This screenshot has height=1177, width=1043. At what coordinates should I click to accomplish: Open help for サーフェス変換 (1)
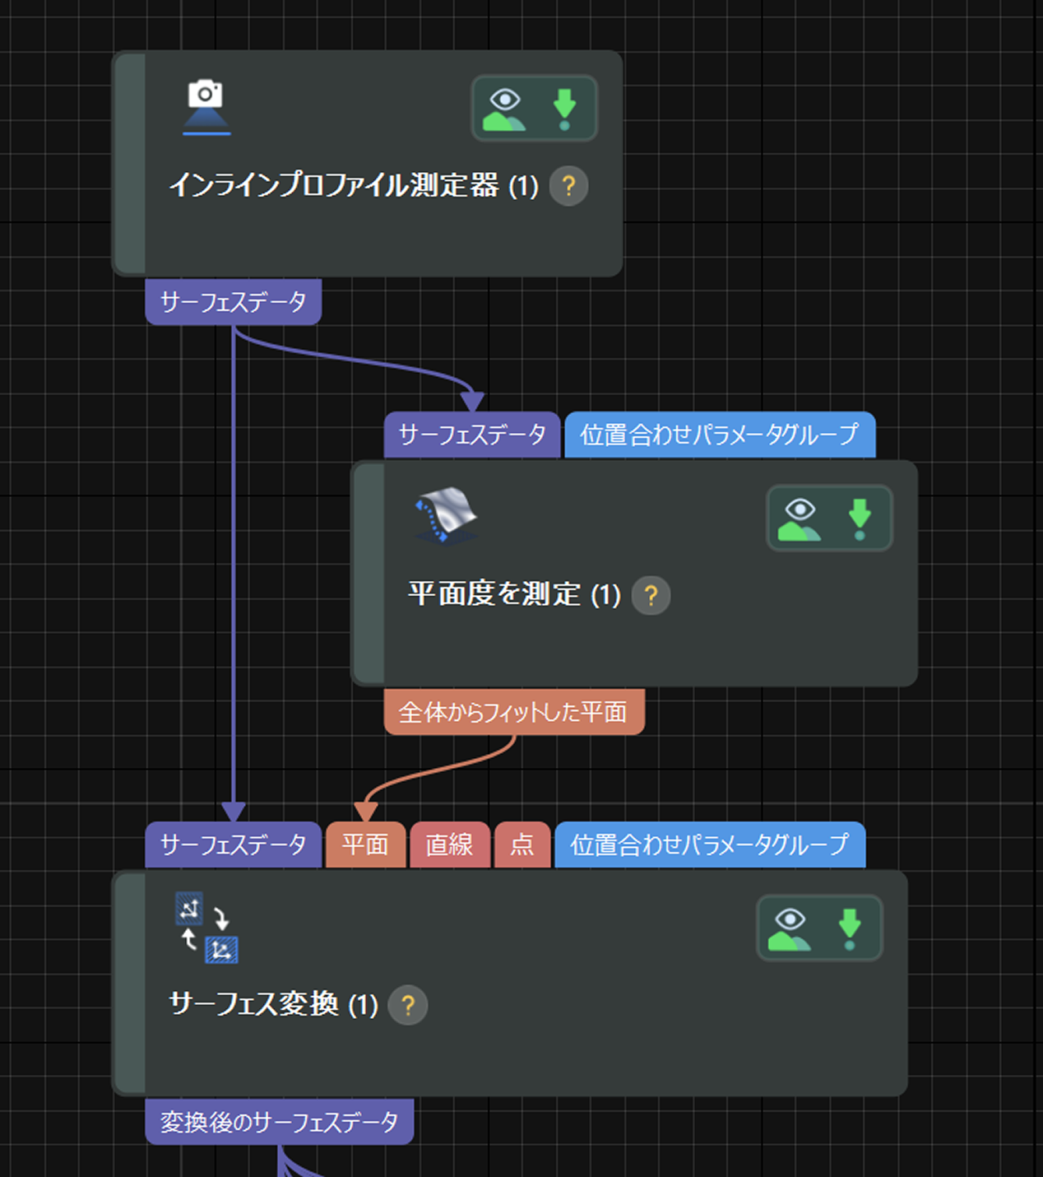pos(408,1005)
